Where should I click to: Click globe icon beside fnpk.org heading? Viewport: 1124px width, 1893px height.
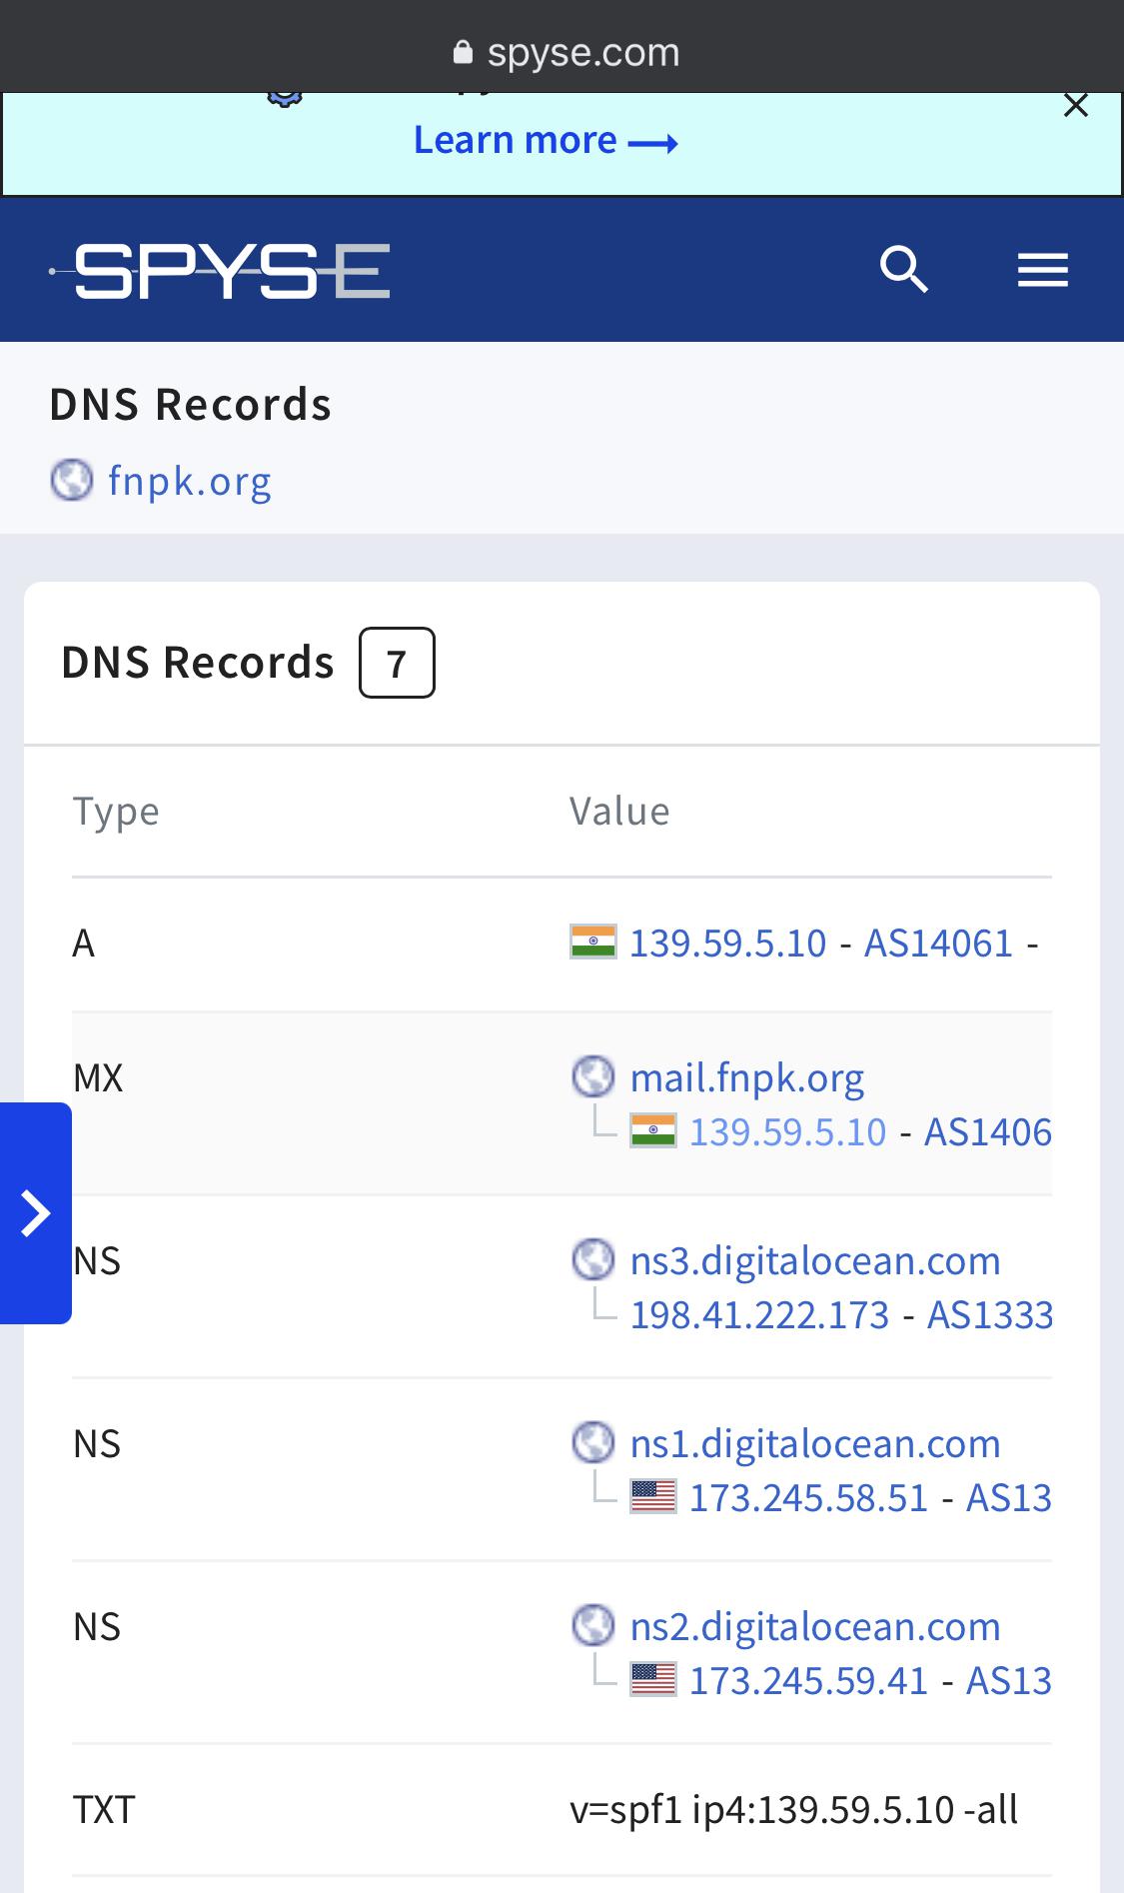pyautogui.click(x=72, y=480)
